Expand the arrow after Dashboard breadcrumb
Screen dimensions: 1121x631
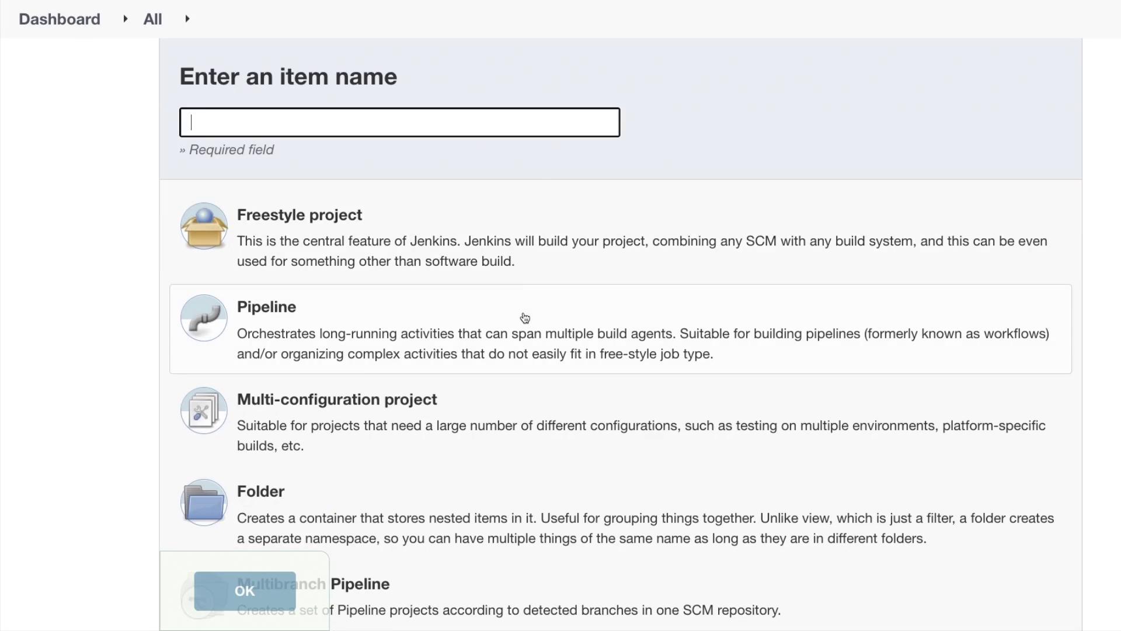pos(125,19)
